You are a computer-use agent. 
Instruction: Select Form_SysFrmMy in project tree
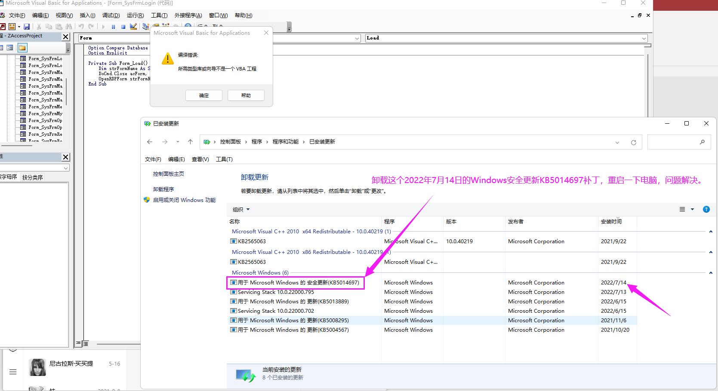pyautogui.click(x=45, y=113)
